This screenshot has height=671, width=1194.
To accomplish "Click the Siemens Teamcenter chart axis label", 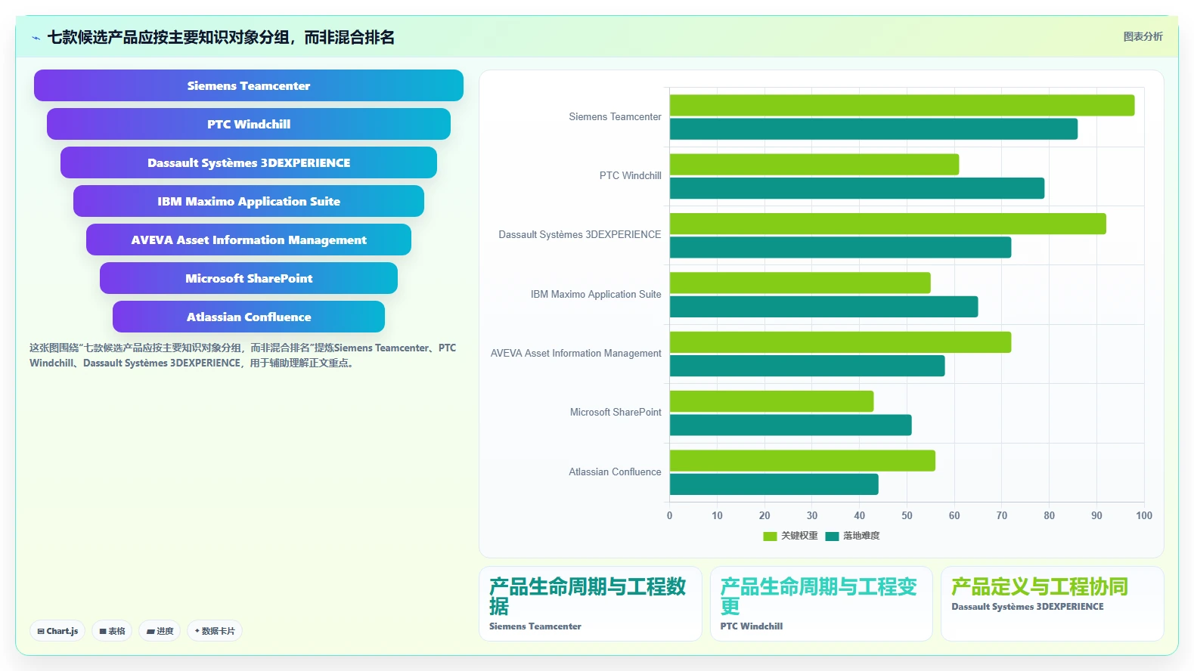I will [615, 116].
